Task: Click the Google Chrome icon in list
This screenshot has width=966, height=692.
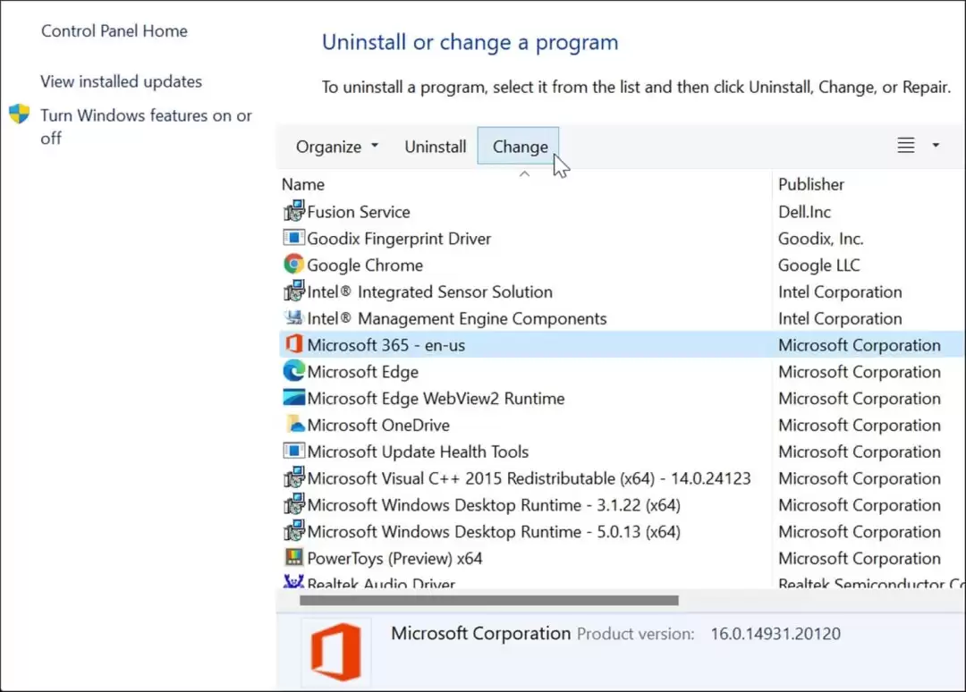Action: [x=294, y=265]
